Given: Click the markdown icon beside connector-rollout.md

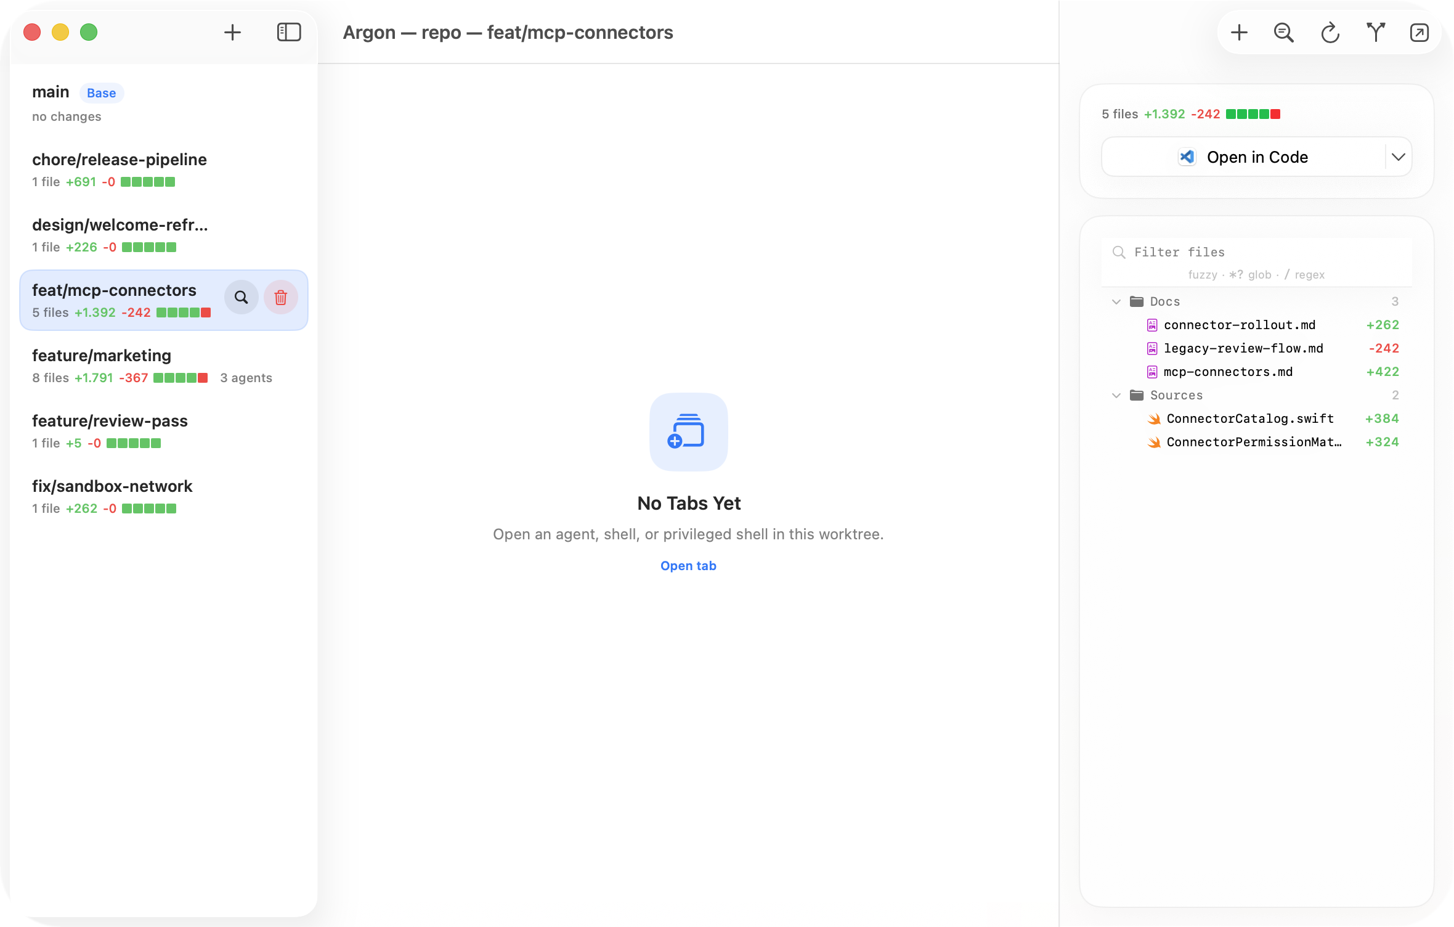Looking at the screenshot, I should [1153, 325].
